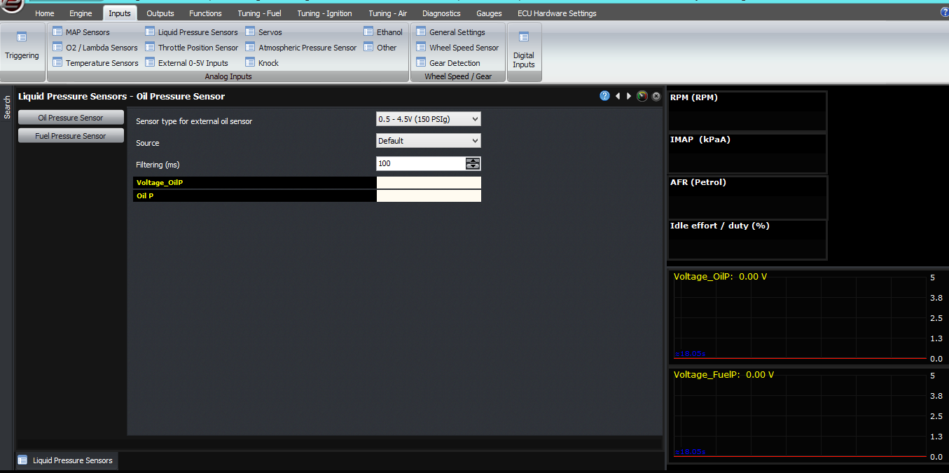Click the blue help icon in panel header
The image size is (949, 473).
pyautogui.click(x=605, y=96)
